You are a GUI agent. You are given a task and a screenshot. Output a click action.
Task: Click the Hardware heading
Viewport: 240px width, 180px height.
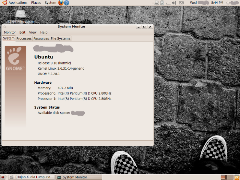tap(43, 82)
